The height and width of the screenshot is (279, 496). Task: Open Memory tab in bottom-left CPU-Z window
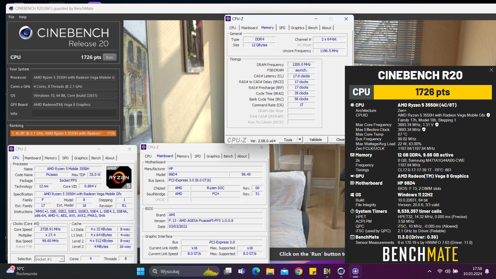51,158
